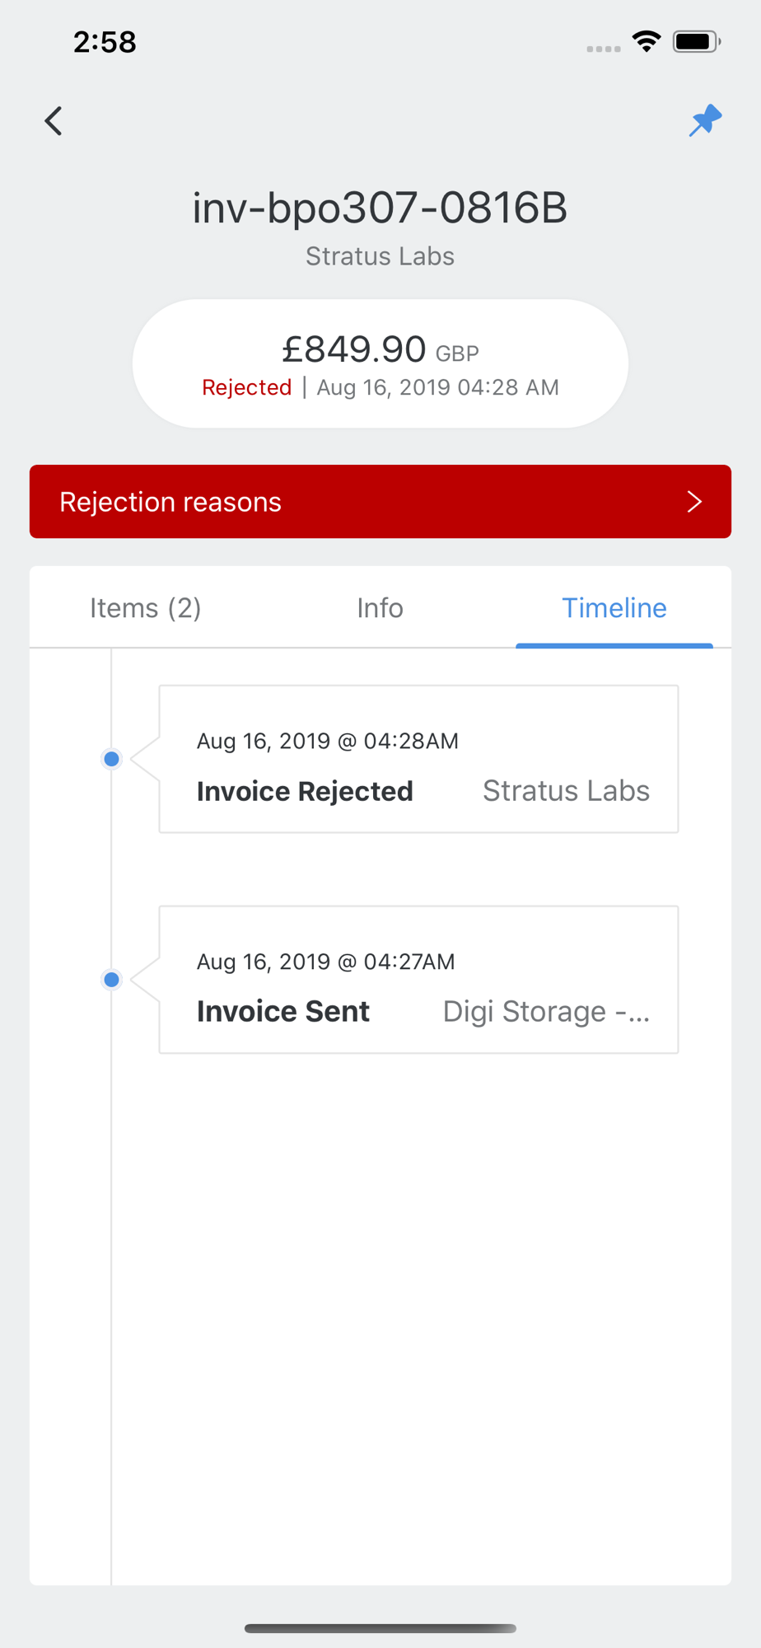Tap the truncated Digi Storage name
Image resolution: width=761 pixels, height=1648 pixels.
pyautogui.click(x=546, y=1012)
